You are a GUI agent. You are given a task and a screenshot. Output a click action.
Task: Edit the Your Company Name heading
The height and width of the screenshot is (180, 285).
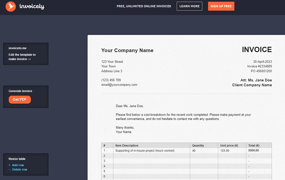[x=127, y=50]
